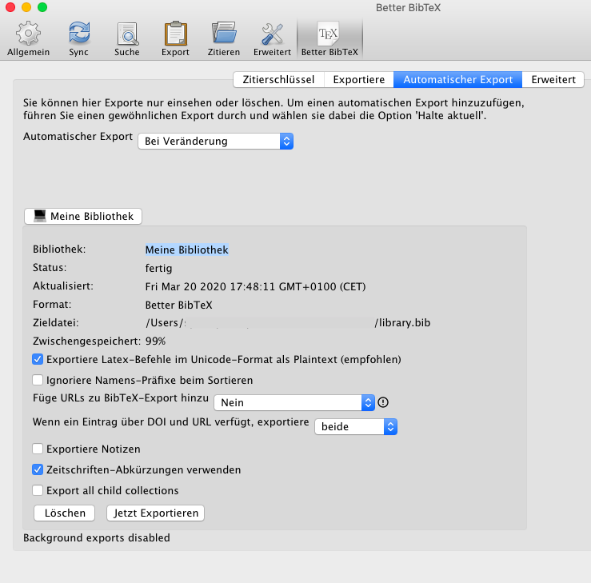Open the Allgemein gear preferences pane
This screenshot has height=583, width=591.
[x=28, y=39]
